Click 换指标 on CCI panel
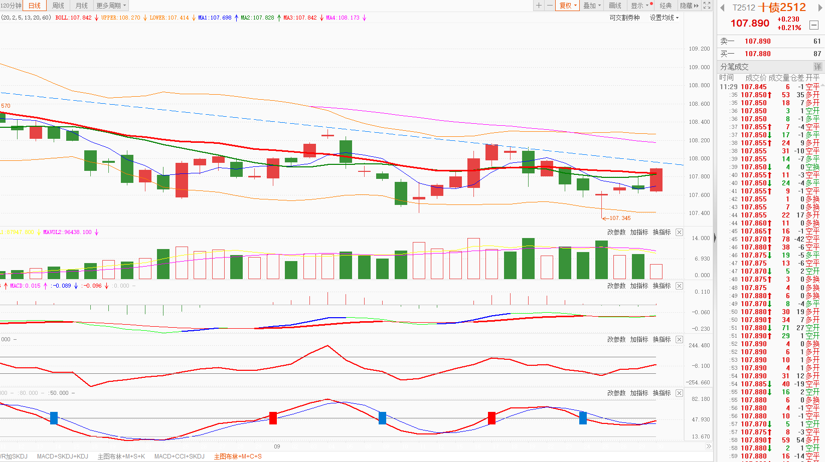The image size is (825, 462). (662, 340)
